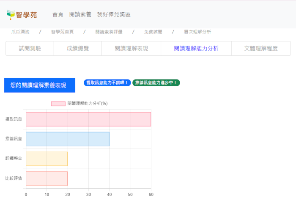This screenshot has height=203, width=296.
Task: Click the green 推論訊息能力進步中 badge
Action: click(156, 83)
